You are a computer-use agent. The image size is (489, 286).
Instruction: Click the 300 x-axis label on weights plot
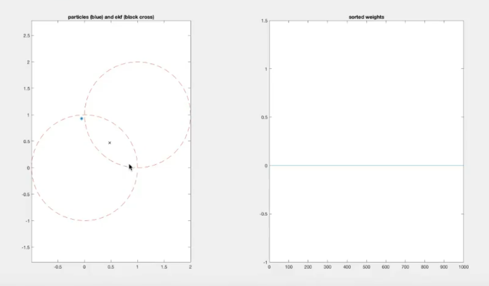tap(327, 268)
